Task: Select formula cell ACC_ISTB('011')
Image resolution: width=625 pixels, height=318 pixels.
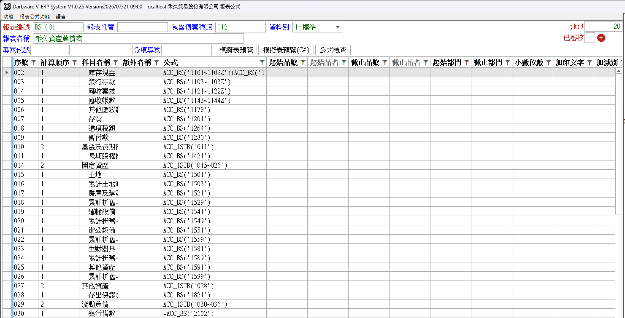Action: coord(214,147)
